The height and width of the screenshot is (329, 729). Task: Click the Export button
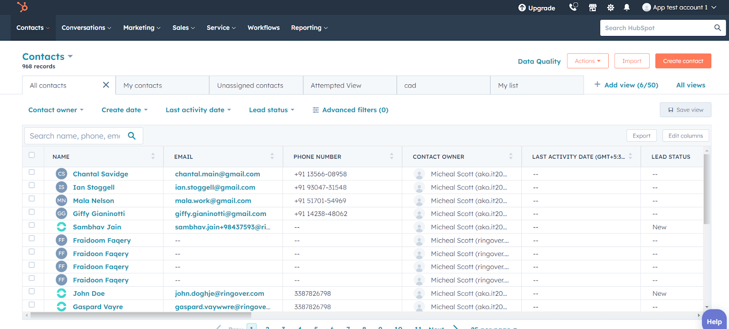click(642, 136)
